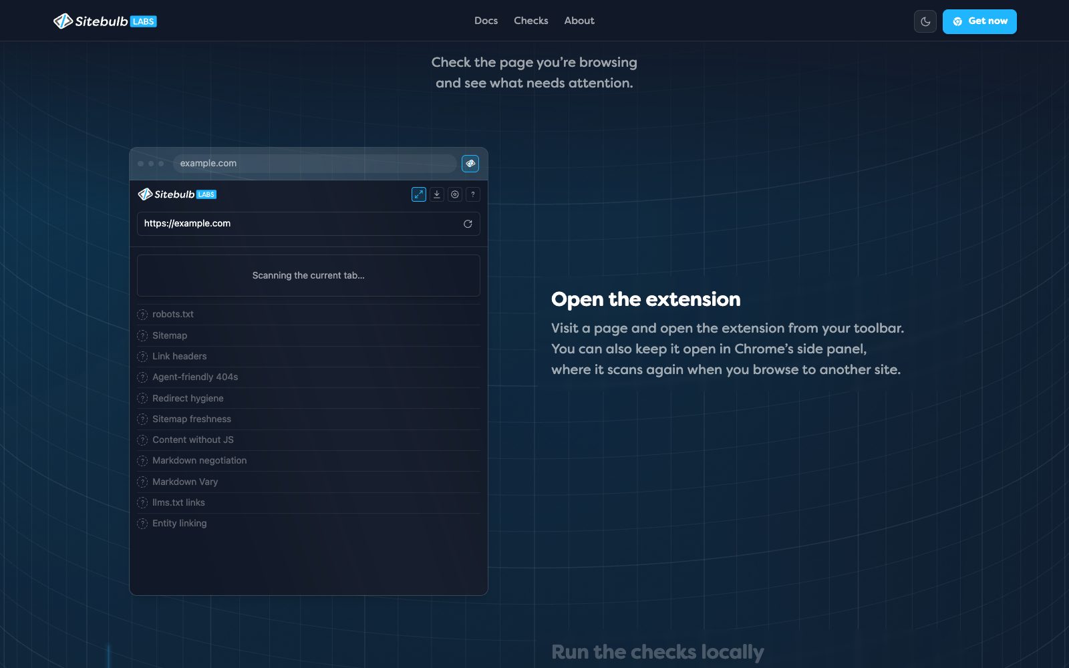Click the status icon beside llms.txt links

(142, 503)
